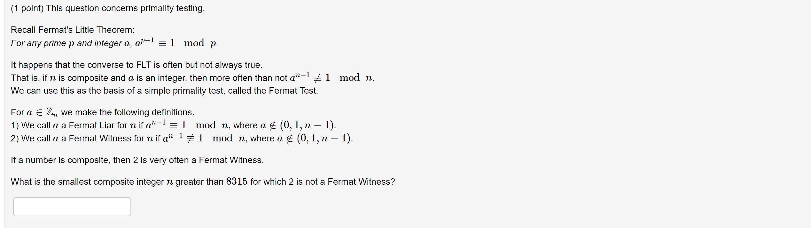
Task: Click the "Fermat Liar" definition line
Action: tap(173, 125)
